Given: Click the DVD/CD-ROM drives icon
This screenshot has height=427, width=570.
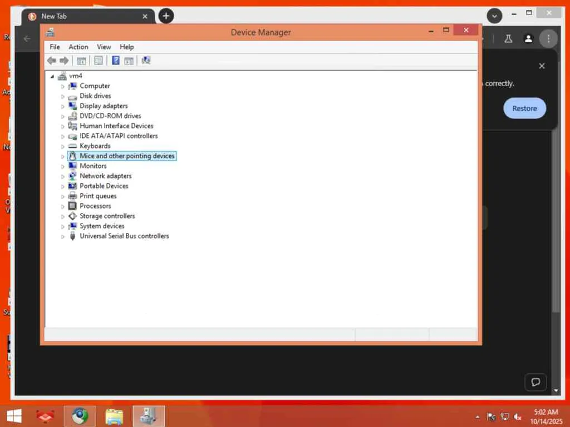Looking at the screenshot, I should click(x=73, y=116).
